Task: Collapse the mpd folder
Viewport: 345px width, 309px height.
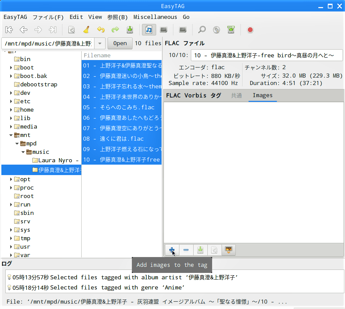Action: coord(17,143)
